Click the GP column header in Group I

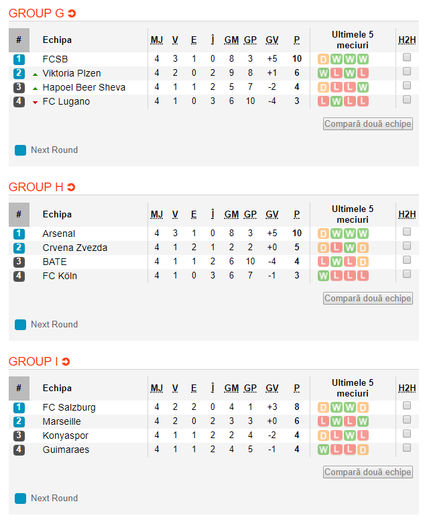[250, 388]
